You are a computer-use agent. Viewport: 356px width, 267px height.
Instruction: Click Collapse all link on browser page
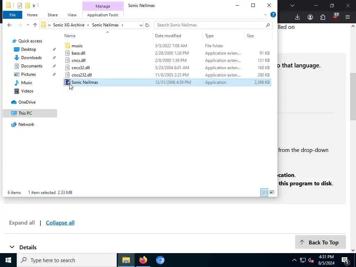(60, 223)
